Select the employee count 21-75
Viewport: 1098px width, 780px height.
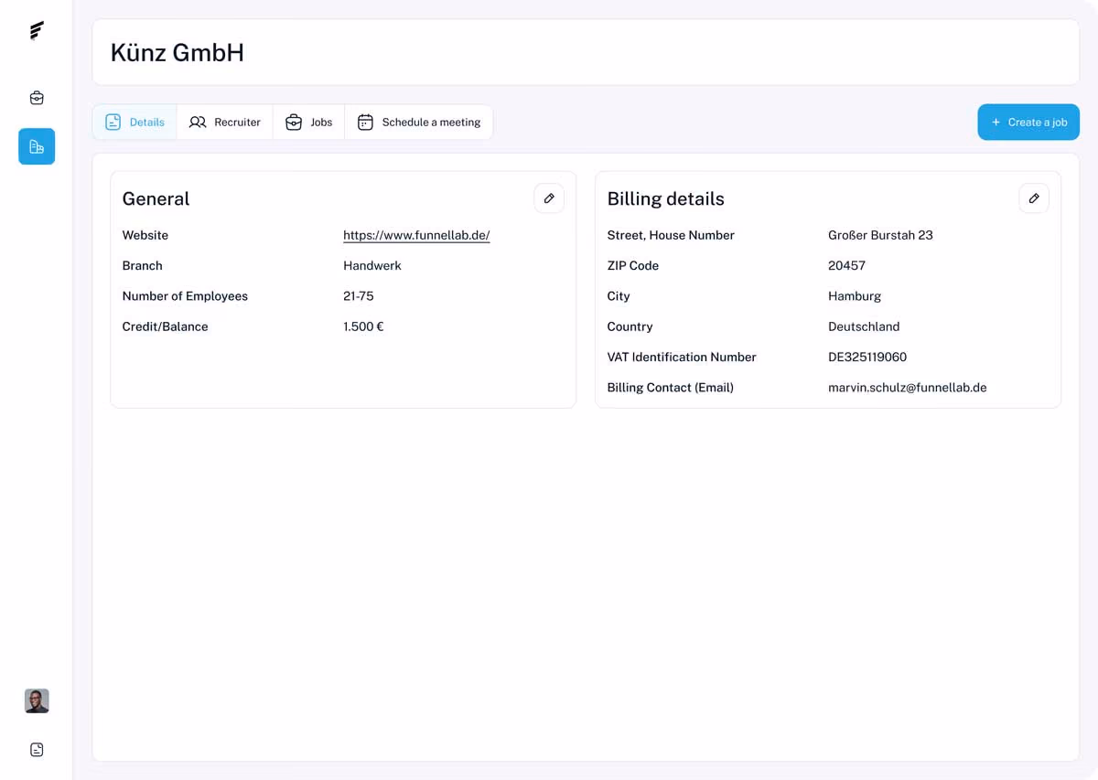click(359, 296)
